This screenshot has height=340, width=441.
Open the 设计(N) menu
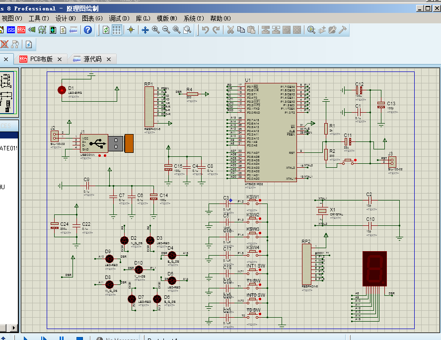point(66,18)
